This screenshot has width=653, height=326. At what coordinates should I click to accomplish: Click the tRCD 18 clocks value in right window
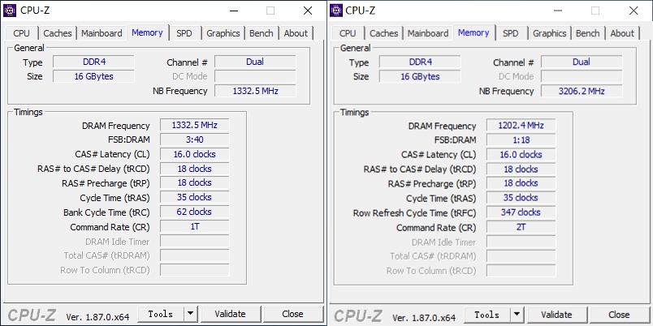521,169
